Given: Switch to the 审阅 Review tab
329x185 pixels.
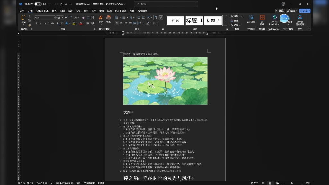Looking at the screenshot, I should 102,11.
